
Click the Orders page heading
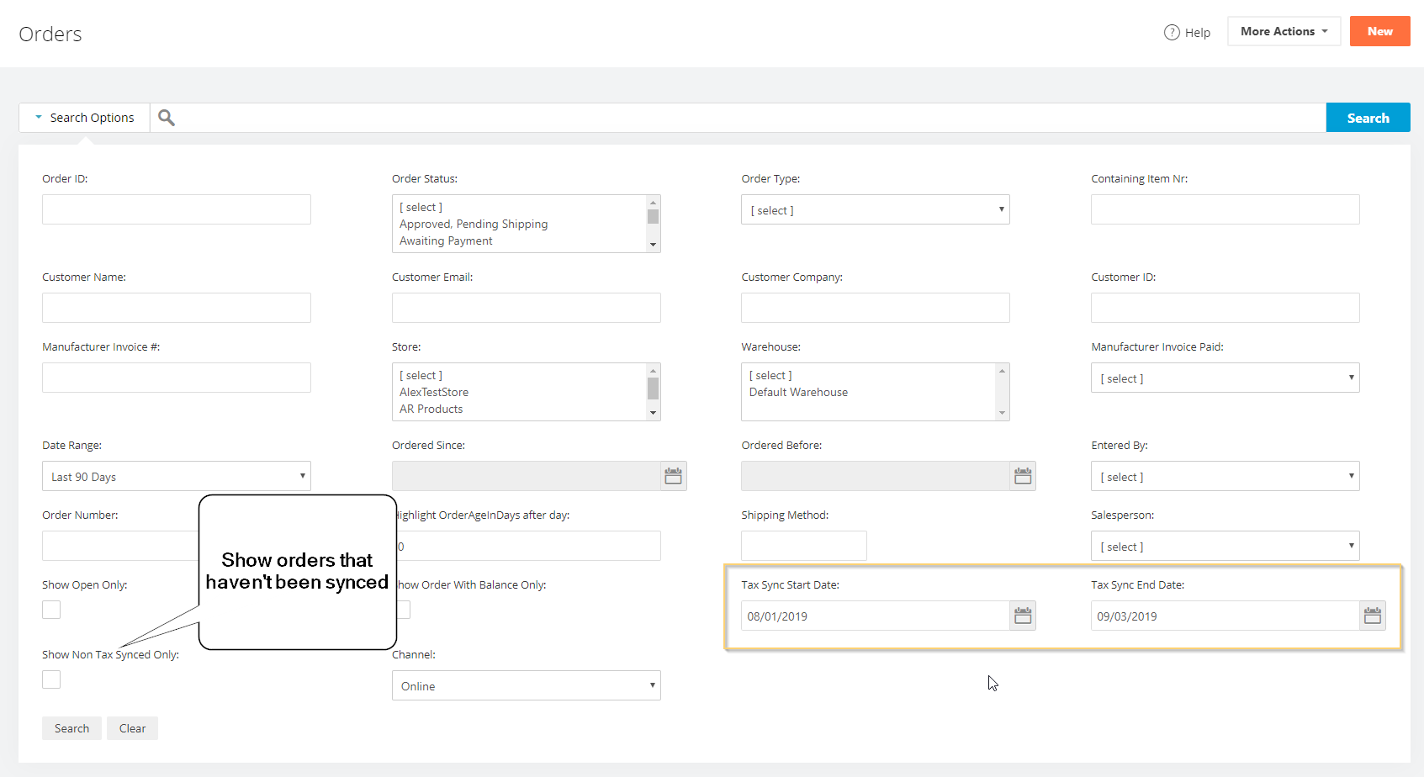pos(50,34)
